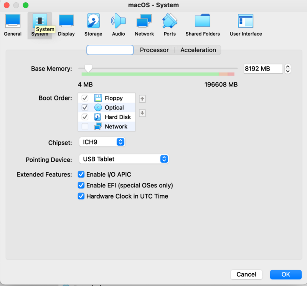Select Network icon in boot order list
The width and height of the screenshot is (307, 286).
point(98,127)
